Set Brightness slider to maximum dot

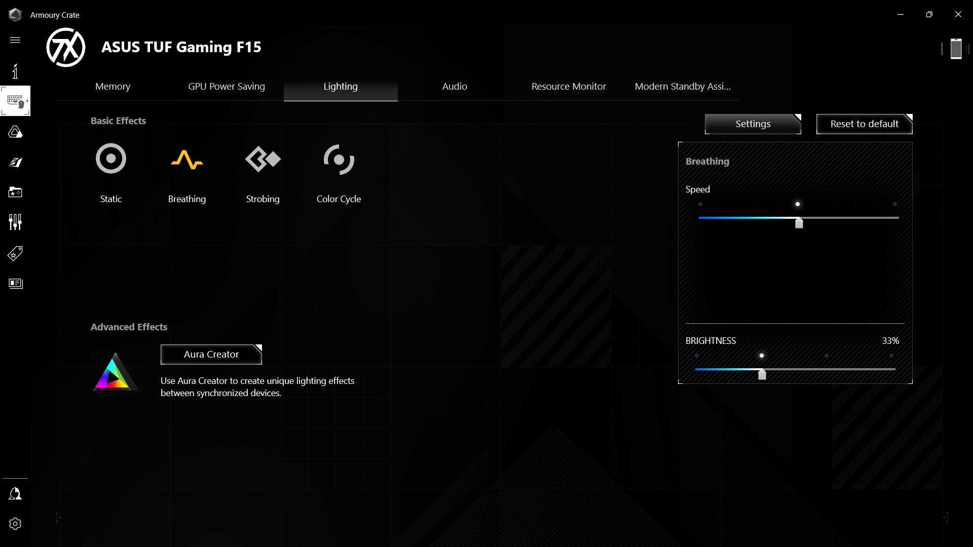tap(891, 356)
